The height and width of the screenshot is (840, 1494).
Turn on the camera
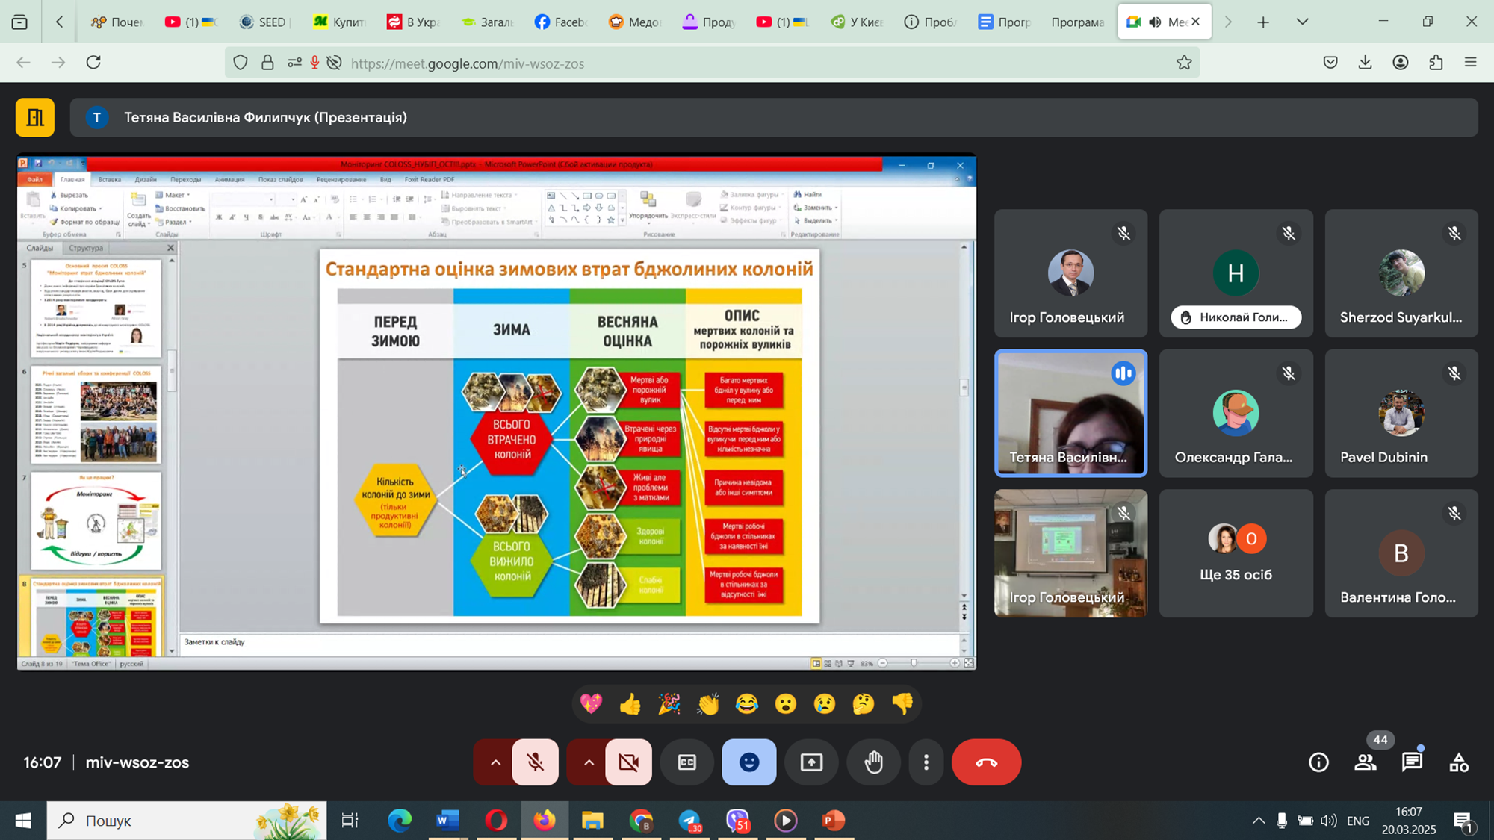pos(628,762)
